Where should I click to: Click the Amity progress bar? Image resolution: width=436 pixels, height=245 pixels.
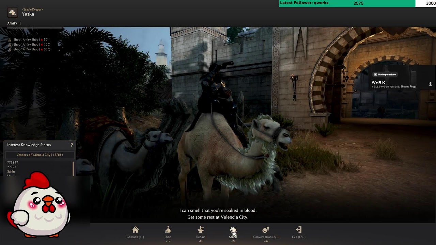(x=35, y=28)
